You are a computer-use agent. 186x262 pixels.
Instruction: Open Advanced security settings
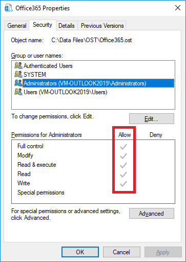coord(152,214)
